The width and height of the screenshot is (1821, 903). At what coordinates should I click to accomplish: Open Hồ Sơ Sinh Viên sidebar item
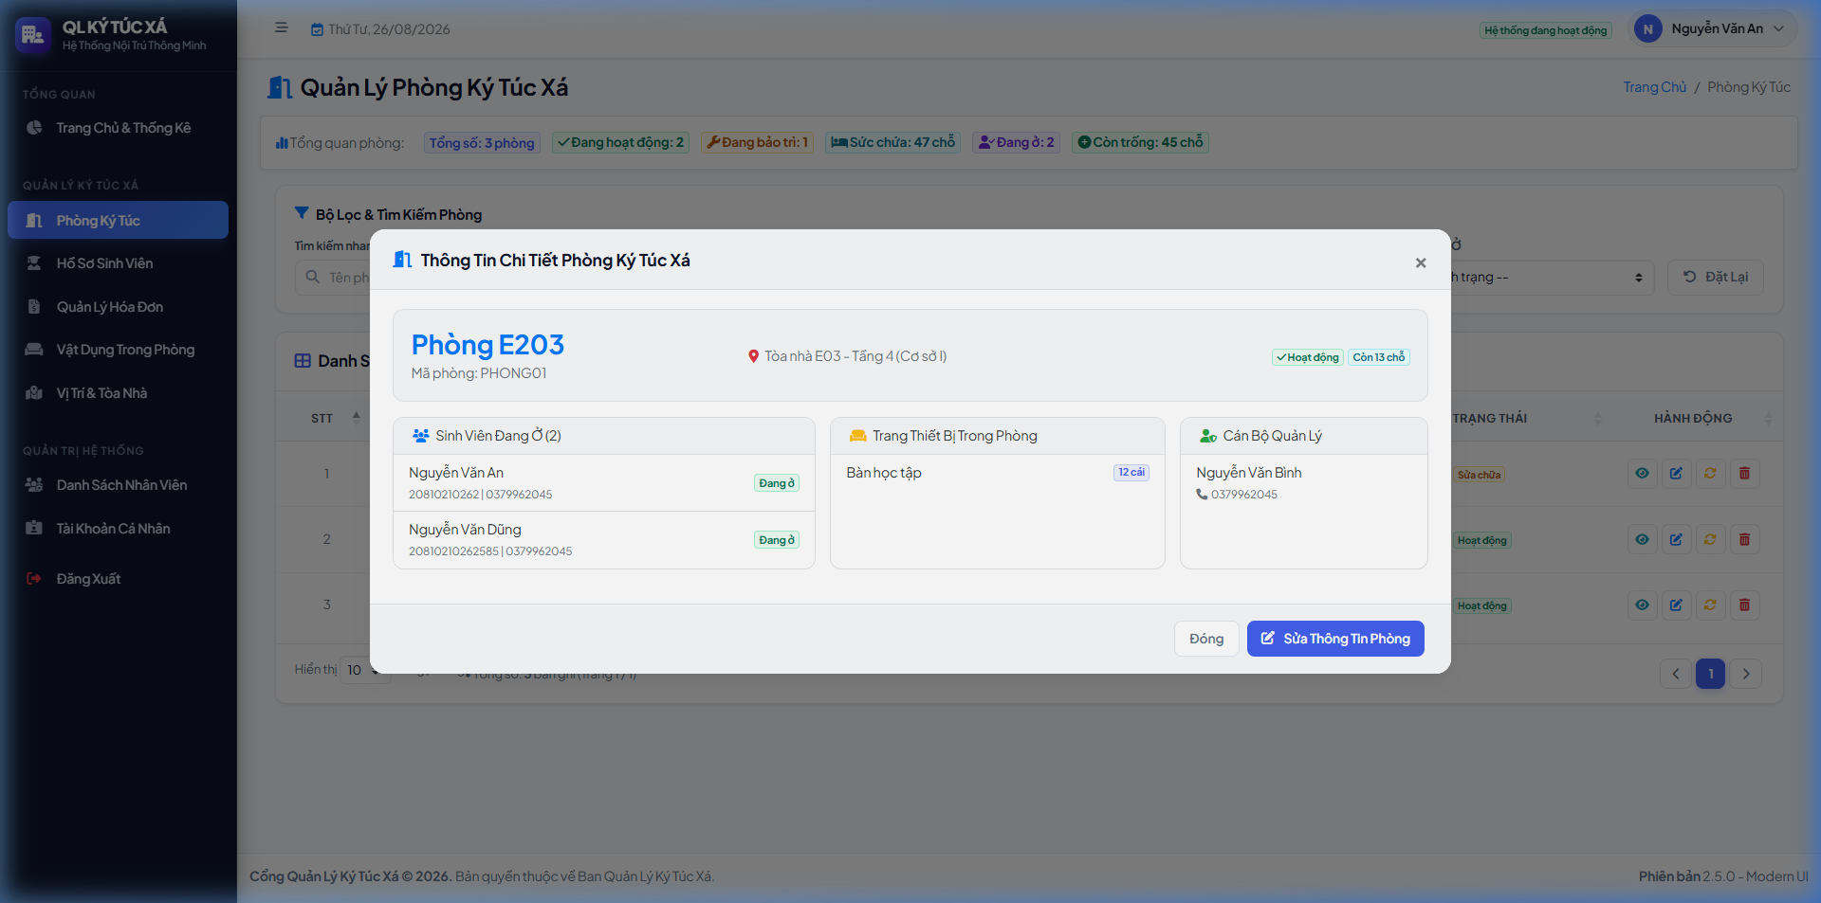click(x=118, y=263)
